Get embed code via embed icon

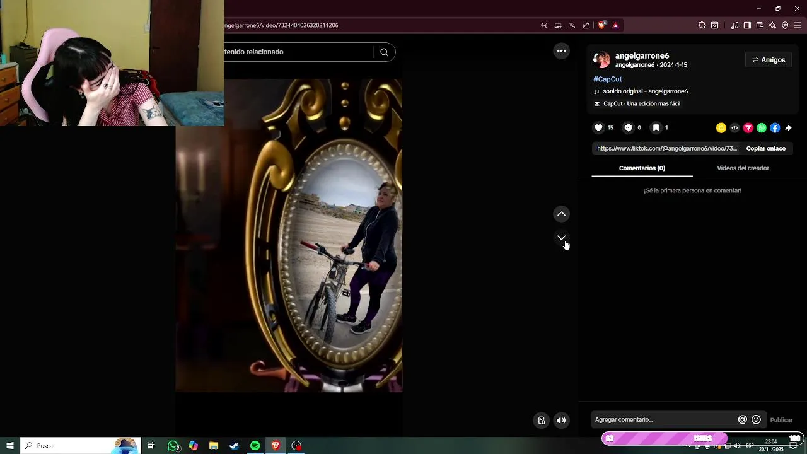click(734, 128)
